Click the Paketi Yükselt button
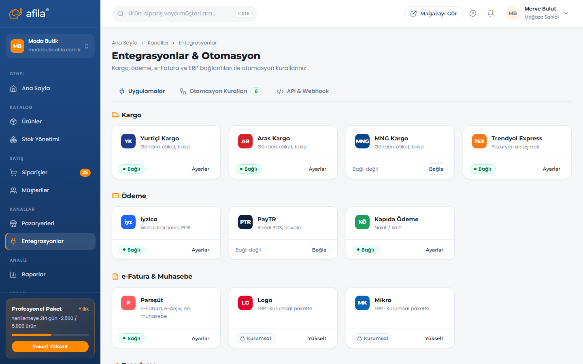 (50, 347)
